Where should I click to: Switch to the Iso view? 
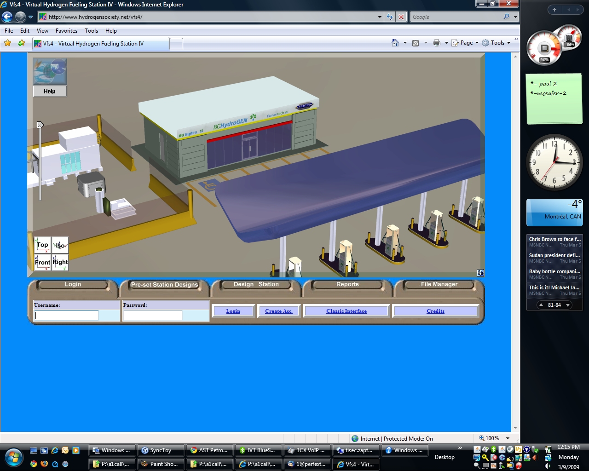60,245
